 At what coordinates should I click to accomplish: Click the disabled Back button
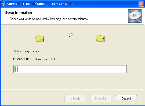(x=75, y=98)
